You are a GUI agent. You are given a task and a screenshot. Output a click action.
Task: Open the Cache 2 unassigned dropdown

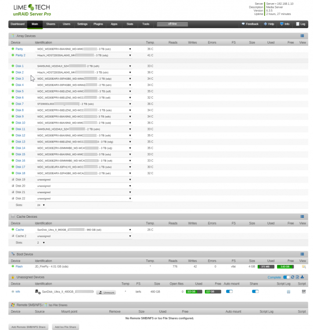point(84,236)
